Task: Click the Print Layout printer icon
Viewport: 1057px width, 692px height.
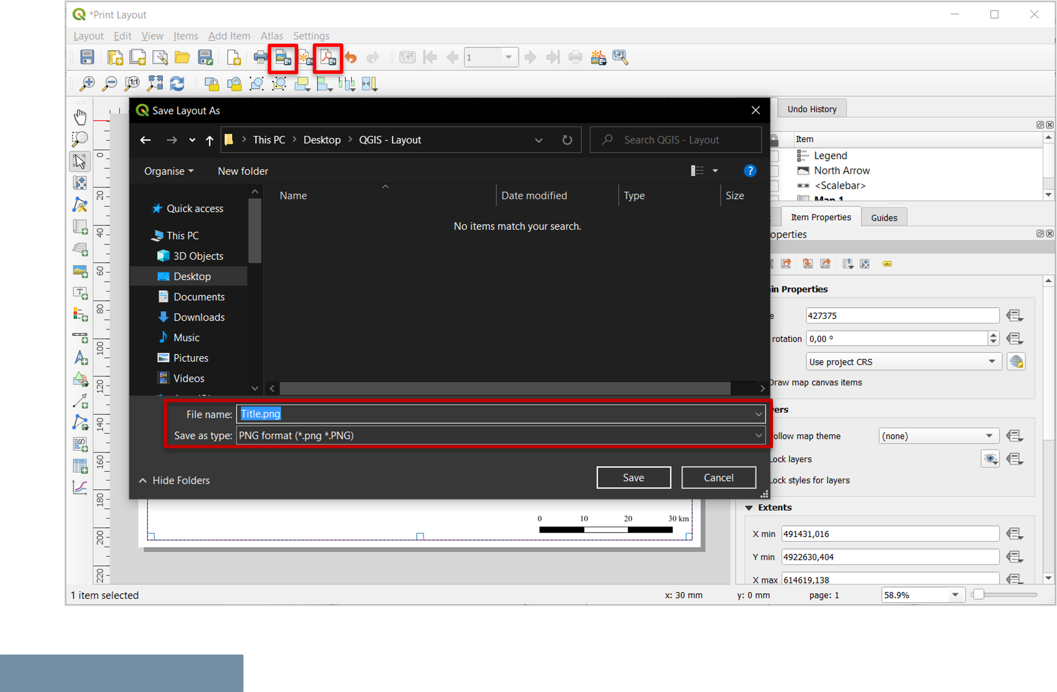Action: click(x=260, y=57)
